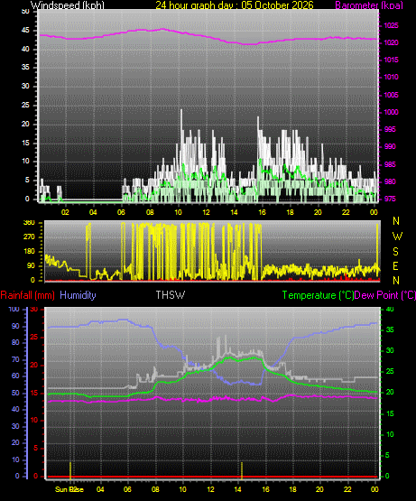416x501 pixels.
Task: Click the 02 hour label under windspeed graph
Action: 65,212
